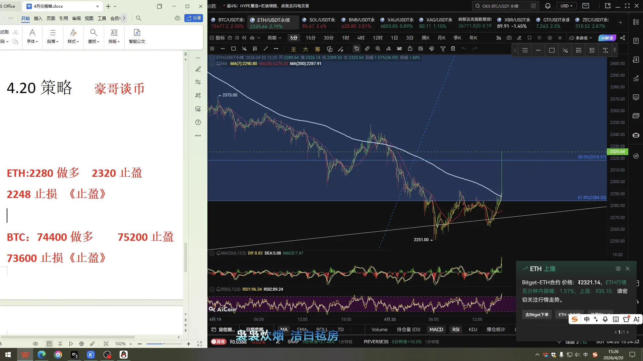Click zoom in plus on WPS status bar
The height and width of the screenshot is (361, 643).
(x=189, y=344)
